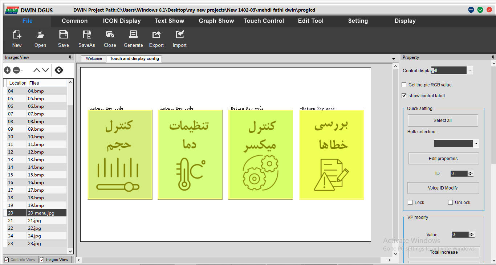
Task: Enable Get the pic RGB value
Action: tap(404, 85)
